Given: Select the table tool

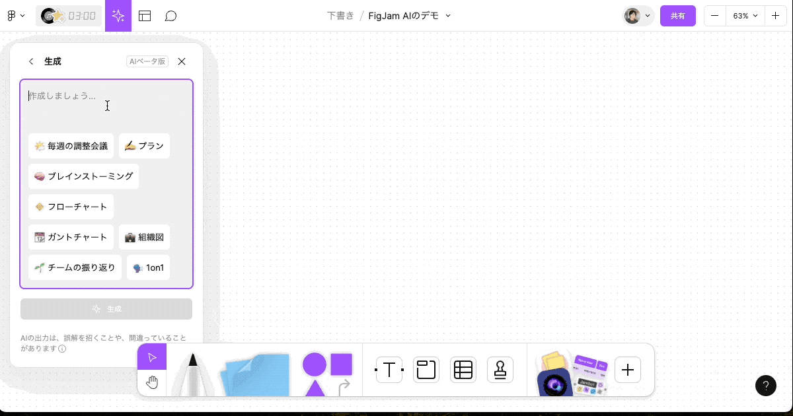Looking at the screenshot, I should (x=463, y=370).
